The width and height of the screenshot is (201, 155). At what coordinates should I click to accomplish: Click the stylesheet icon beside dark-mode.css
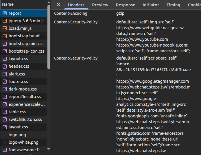(5, 89)
